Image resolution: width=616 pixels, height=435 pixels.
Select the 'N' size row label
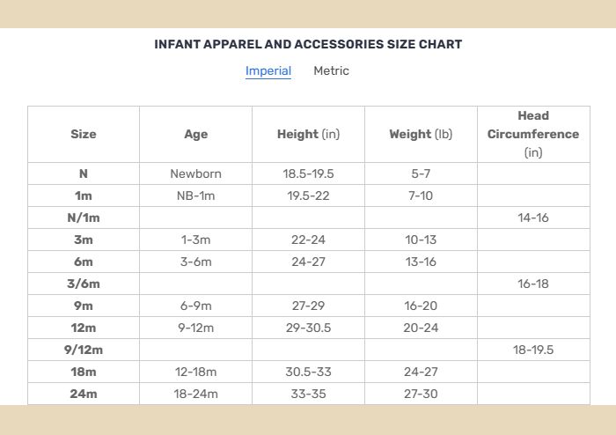tap(84, 173)
